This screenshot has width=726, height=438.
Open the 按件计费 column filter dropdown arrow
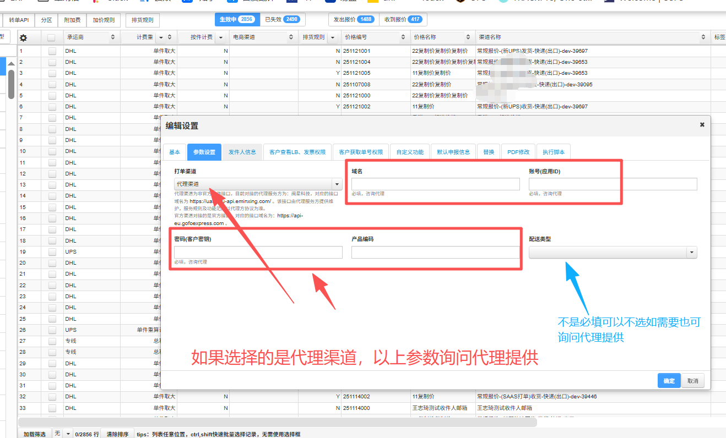coord(221,37)
